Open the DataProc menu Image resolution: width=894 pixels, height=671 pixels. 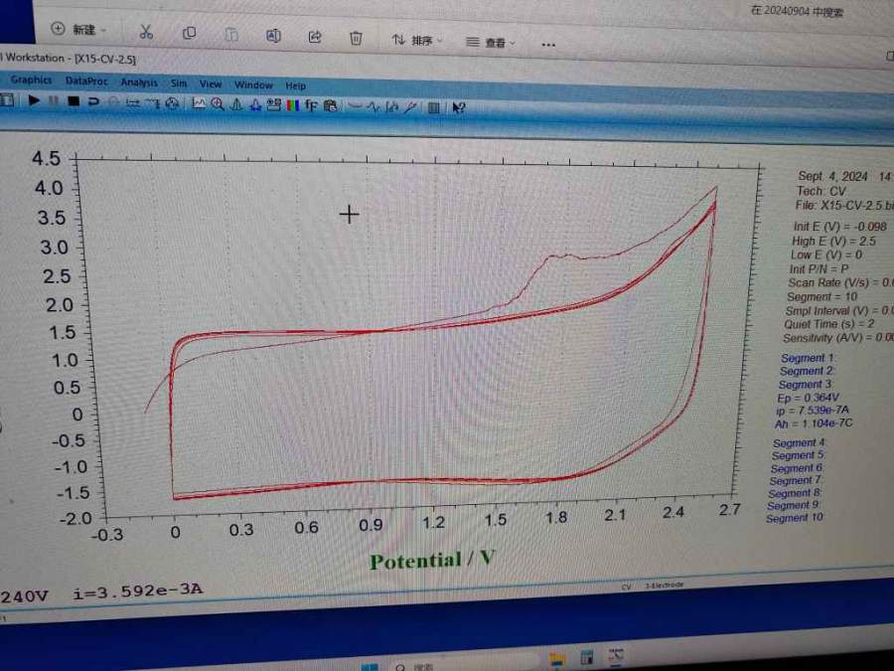pos(86,81)
